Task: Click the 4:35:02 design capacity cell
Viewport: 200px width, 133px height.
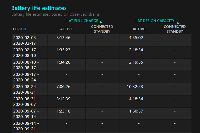Action: [x=136, y=38]
